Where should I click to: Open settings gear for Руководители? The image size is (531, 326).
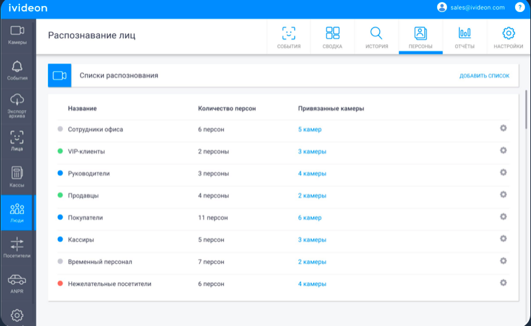point(503,172)
